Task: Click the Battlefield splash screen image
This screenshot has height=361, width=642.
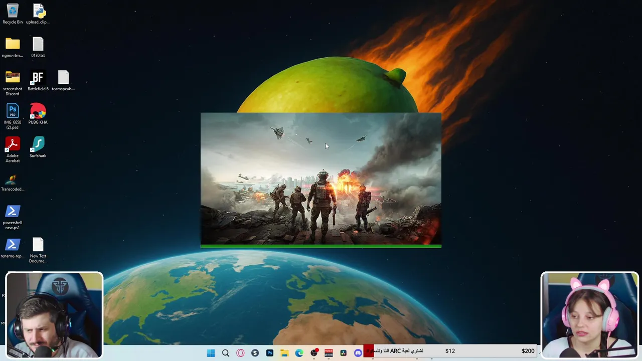Action: tap(321, 178)
